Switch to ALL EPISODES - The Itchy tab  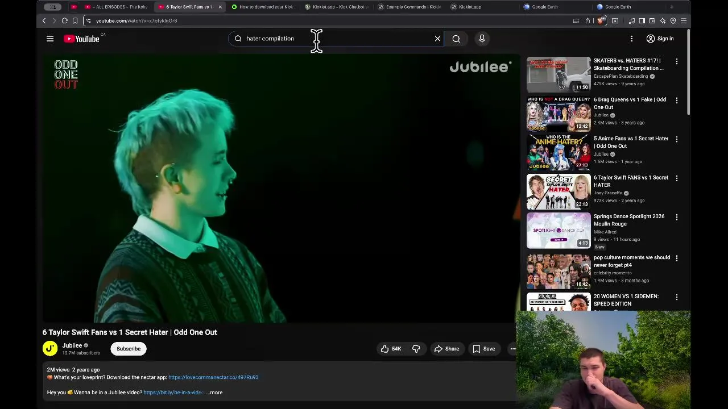117,7
